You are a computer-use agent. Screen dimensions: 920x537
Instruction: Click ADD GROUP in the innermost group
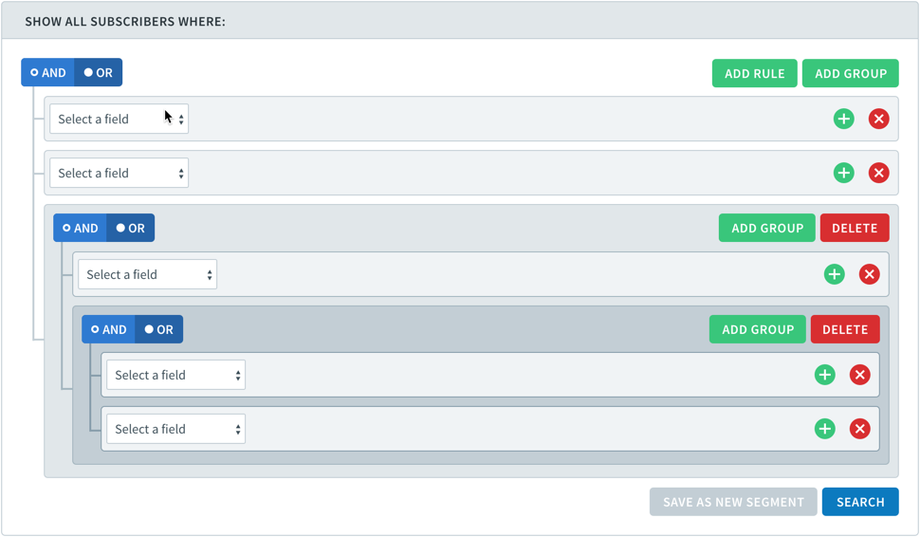758,330
